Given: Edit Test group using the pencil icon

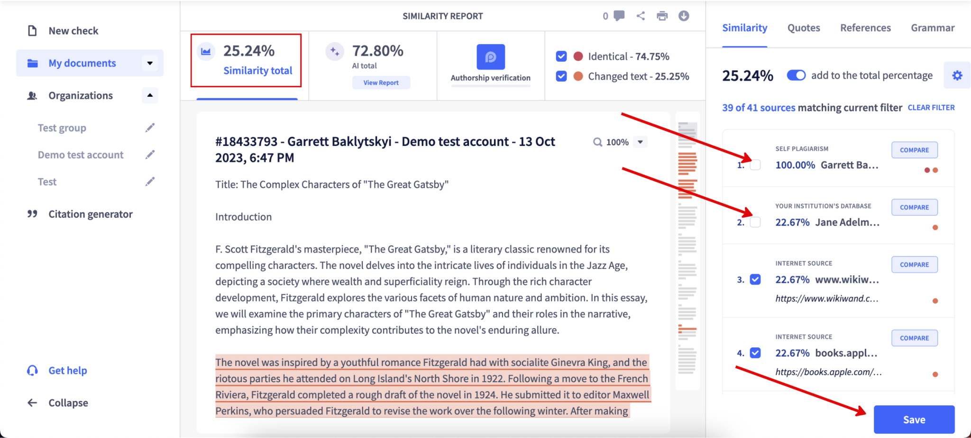Looking at the screenshot, I should [x=150, y=127].
